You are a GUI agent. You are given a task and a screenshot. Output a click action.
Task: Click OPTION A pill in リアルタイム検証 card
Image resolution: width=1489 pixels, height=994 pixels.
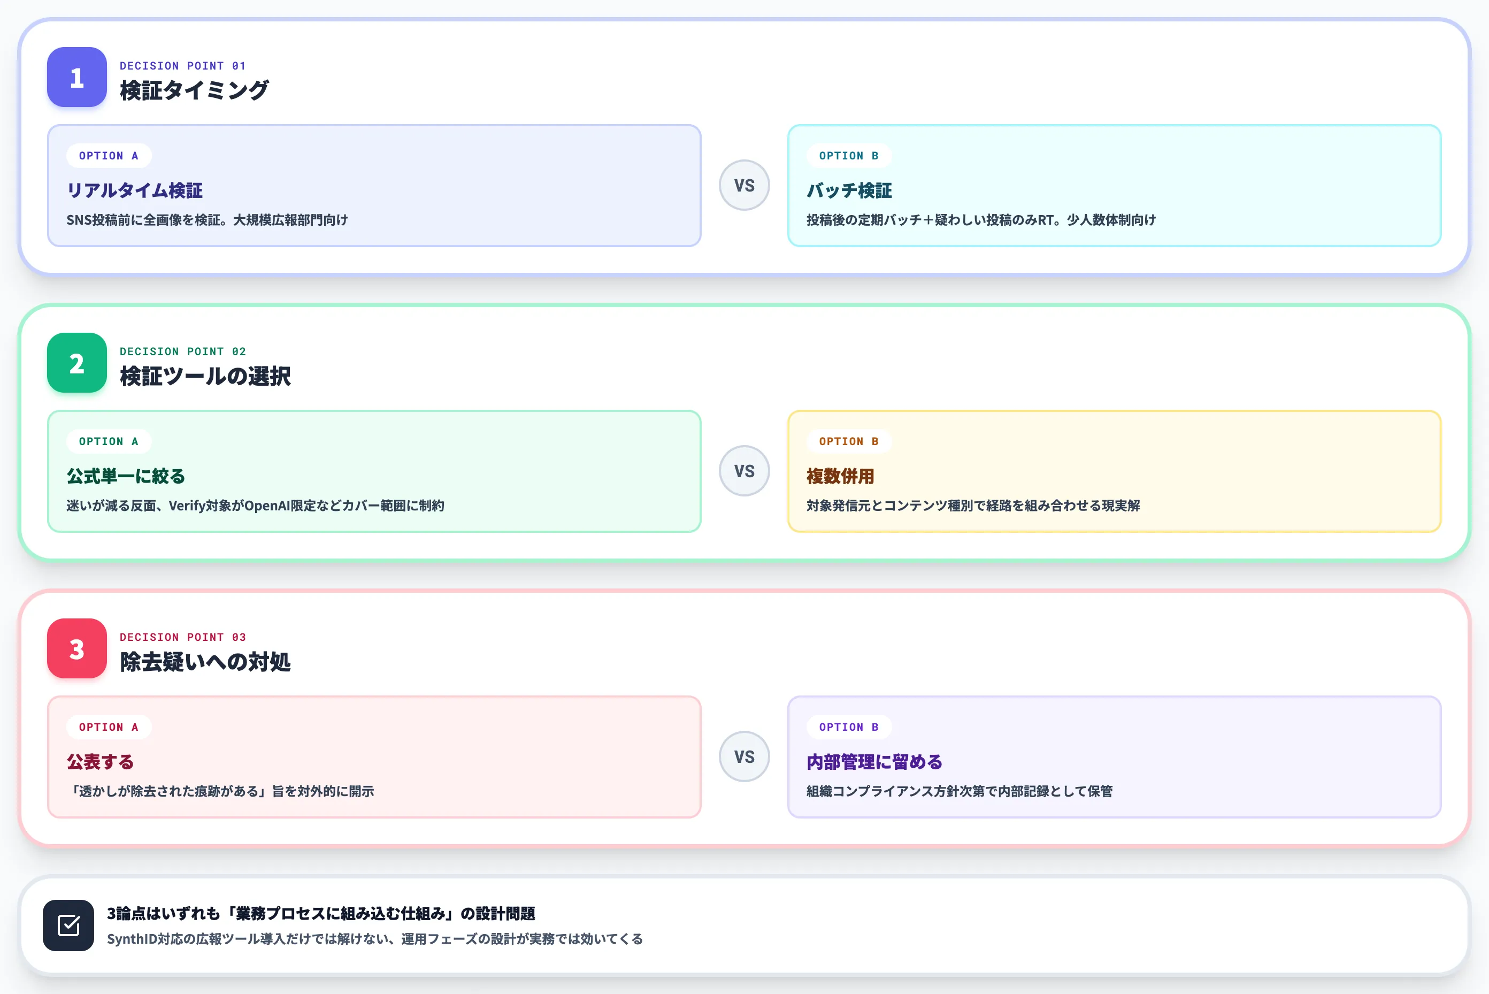click(x=109, y=156)
